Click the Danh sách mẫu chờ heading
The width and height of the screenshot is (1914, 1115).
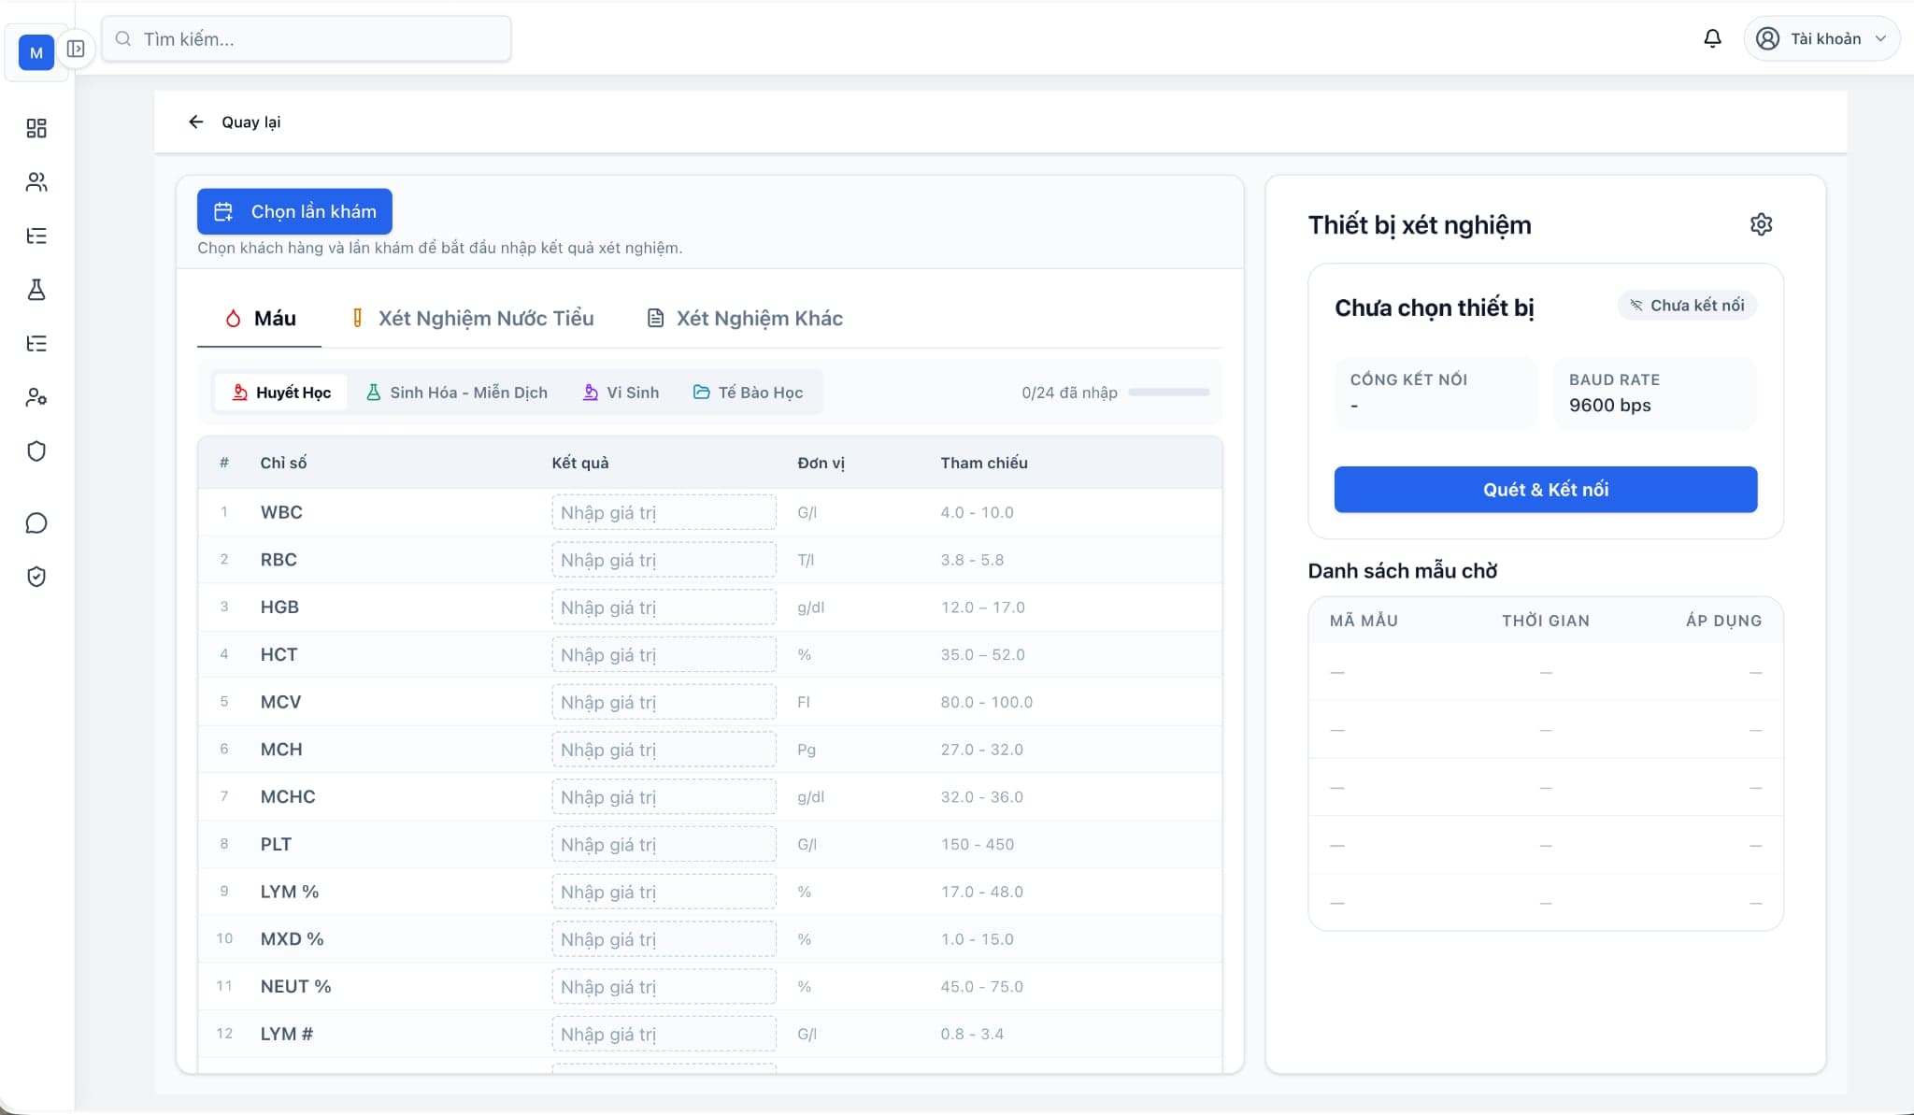[x=1402, y=570]
